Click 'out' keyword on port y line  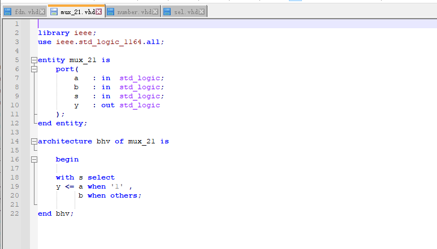click(x=108, y=105)
